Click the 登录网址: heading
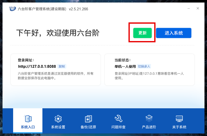The width and height of the screenshot is (207, 136). (x=26, y=60)
